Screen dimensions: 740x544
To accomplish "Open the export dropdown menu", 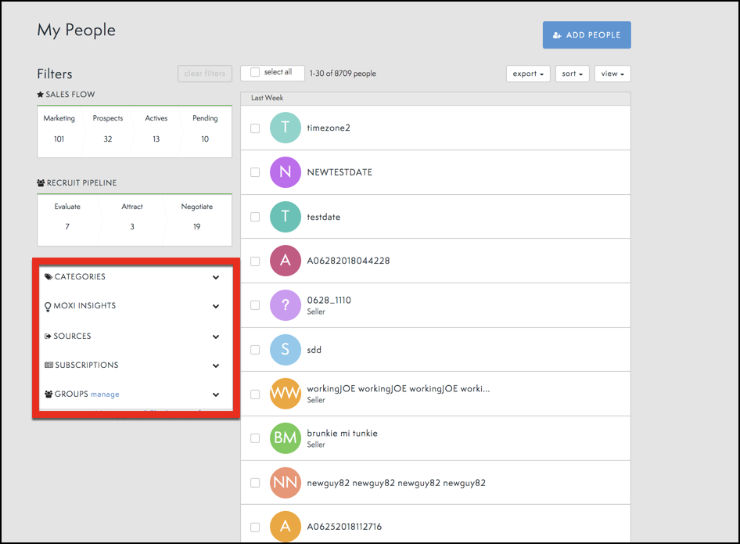I will [529, 74].
